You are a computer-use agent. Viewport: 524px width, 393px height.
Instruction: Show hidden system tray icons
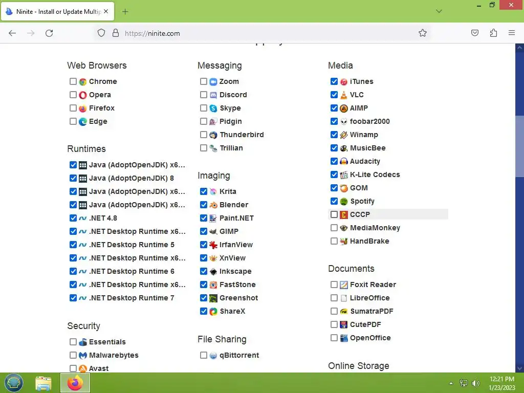tap(451, 383)
